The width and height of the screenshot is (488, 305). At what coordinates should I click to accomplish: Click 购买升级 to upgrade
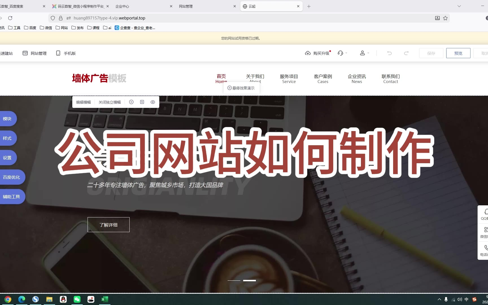tap(317, 53)
